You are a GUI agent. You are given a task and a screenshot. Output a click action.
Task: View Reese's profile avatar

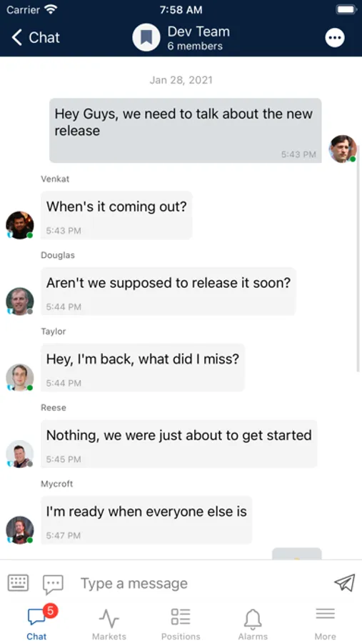pos(20,454)
